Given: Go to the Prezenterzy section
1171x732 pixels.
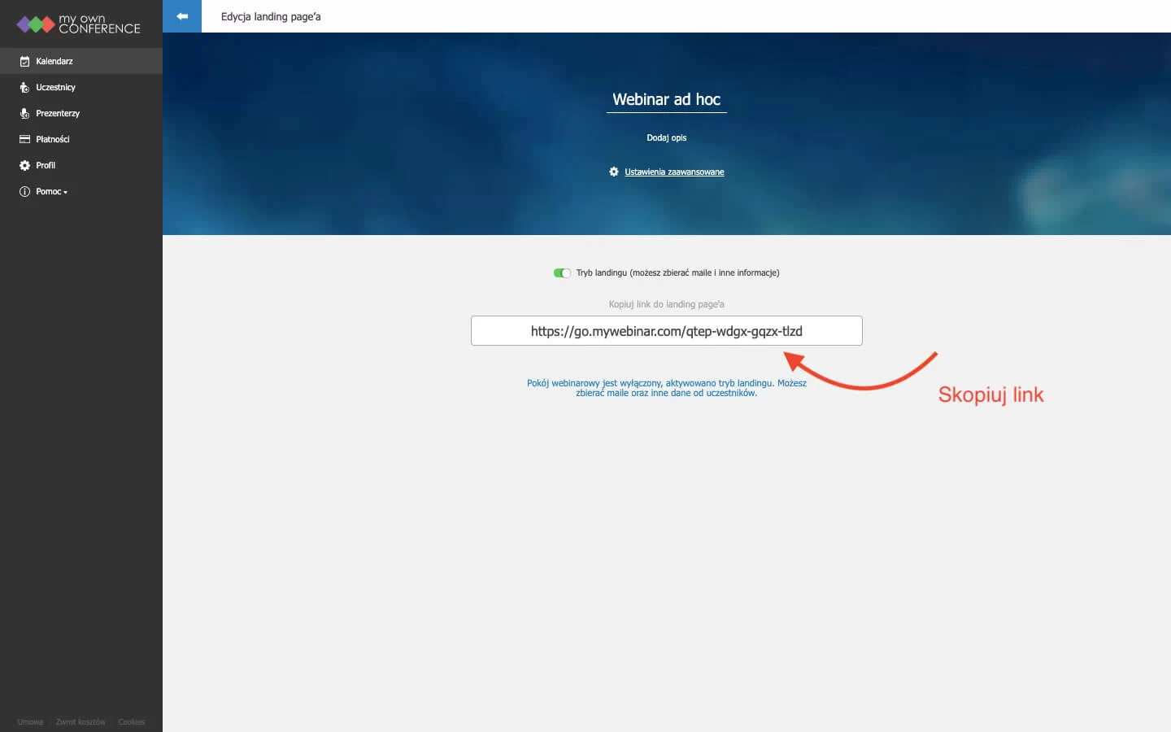Looking at the screenshot, I should [x=81, y=113].
